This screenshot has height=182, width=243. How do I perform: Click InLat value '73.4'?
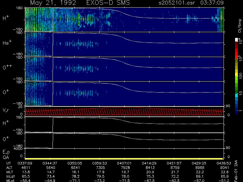tap(51, 176)
